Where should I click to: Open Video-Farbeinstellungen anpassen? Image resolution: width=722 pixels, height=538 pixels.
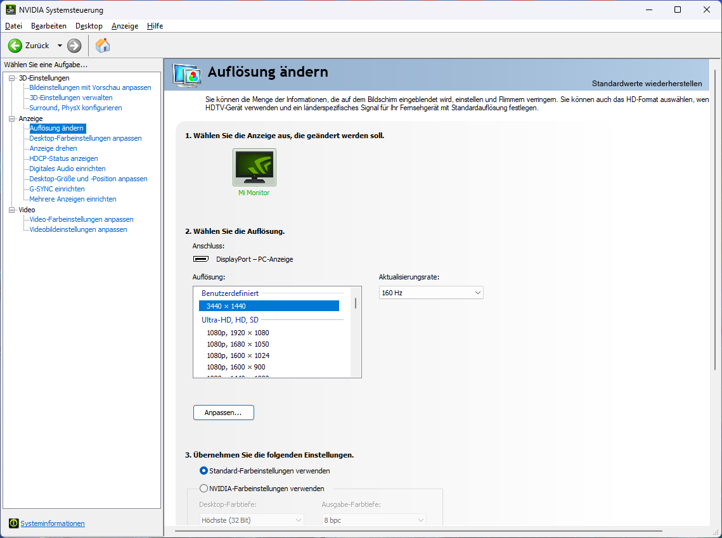coord(82,219)
